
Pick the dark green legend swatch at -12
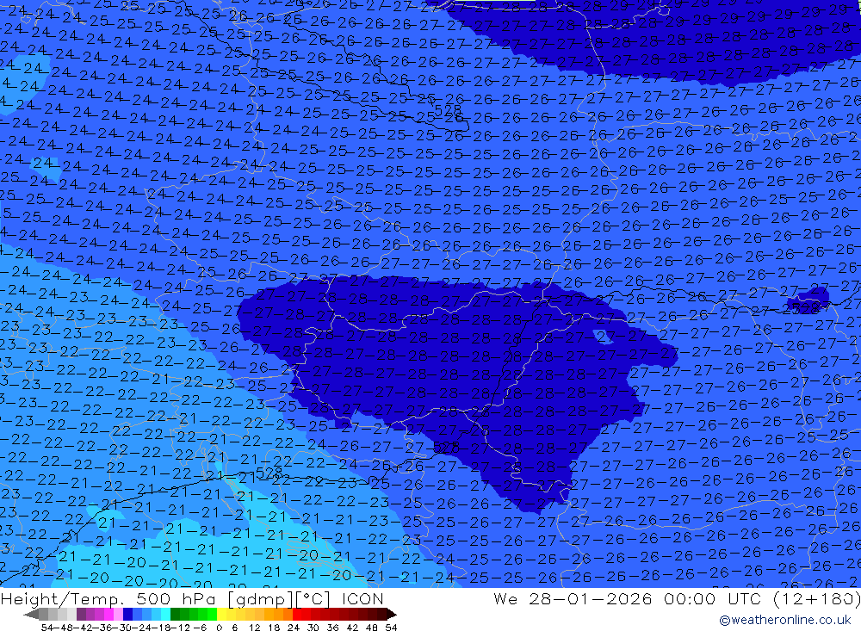coord(175,615)
